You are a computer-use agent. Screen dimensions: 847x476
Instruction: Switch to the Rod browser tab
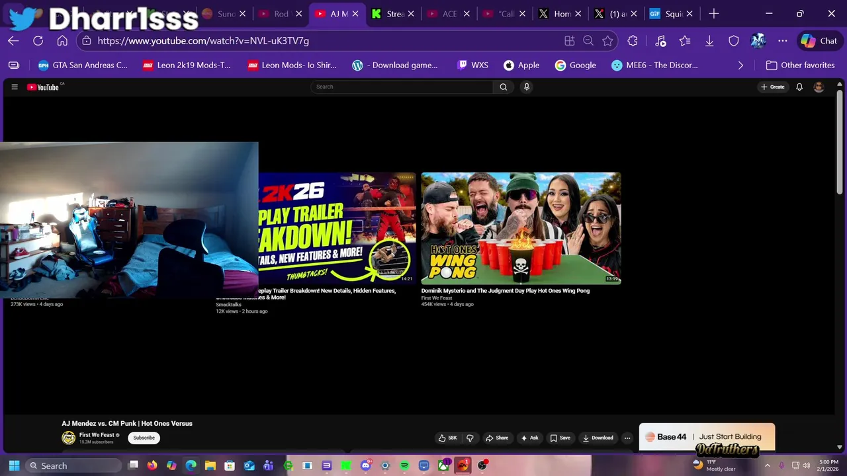point(281,14)
